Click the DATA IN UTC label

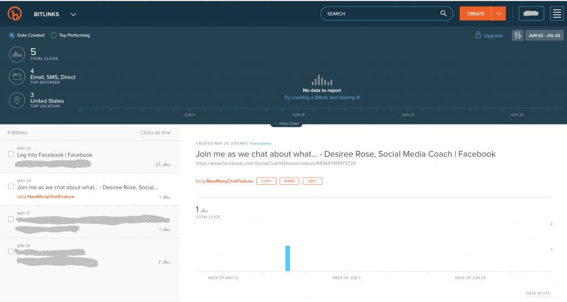(538, 293)
